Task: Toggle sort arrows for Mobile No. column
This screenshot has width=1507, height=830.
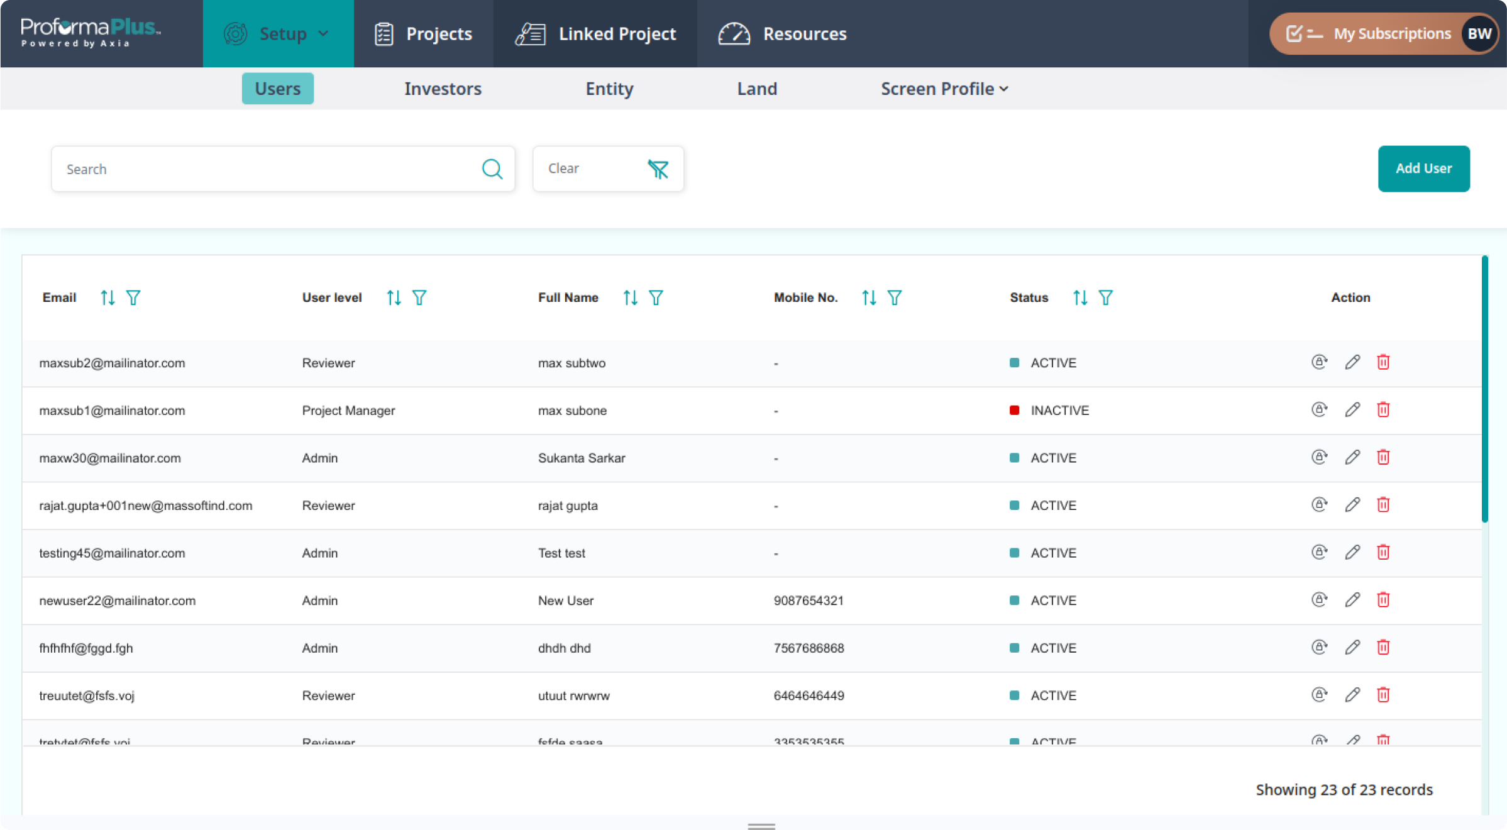Action: point(869,297)
